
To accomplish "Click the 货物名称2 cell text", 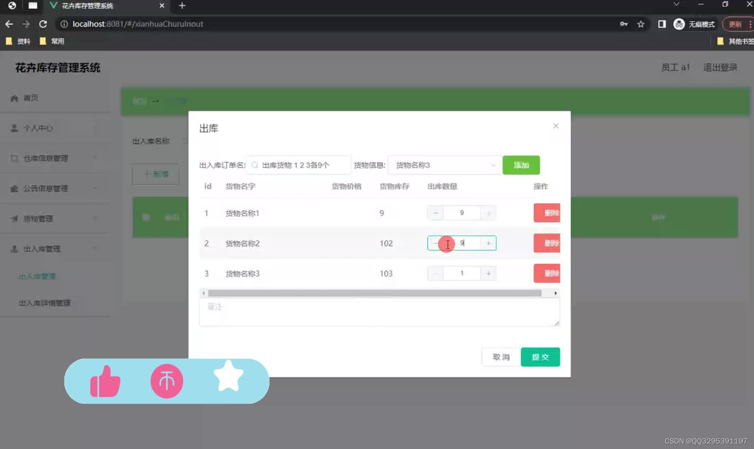I will point(242,243).
